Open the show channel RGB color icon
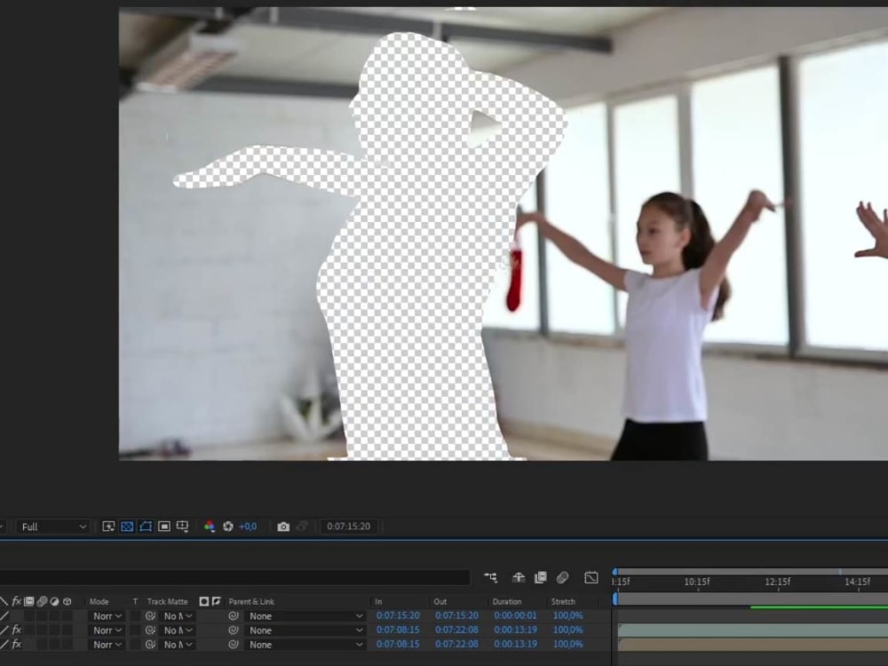This screenshot has width=888, height=666. pyautogui.click(x=210, y=527)
